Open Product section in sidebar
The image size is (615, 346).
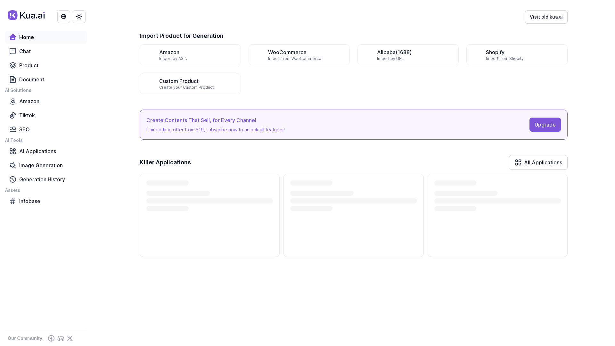point(46,65)
